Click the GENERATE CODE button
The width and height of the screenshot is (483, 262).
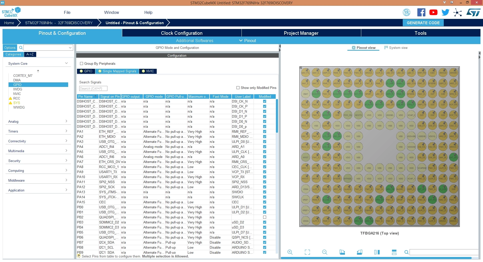[423, 23]
